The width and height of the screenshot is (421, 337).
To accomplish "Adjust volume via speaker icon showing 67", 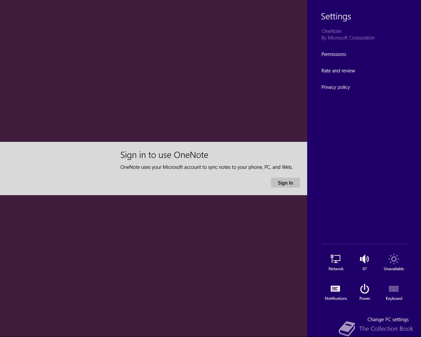I will coord(365,262).
